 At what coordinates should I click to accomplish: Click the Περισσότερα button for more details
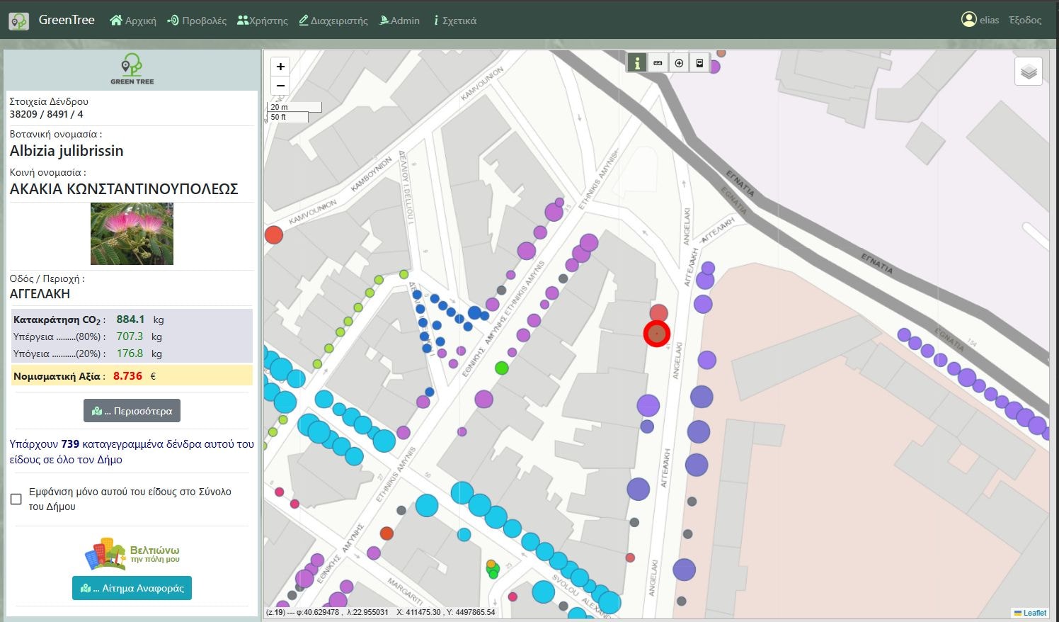coord(132,410)
